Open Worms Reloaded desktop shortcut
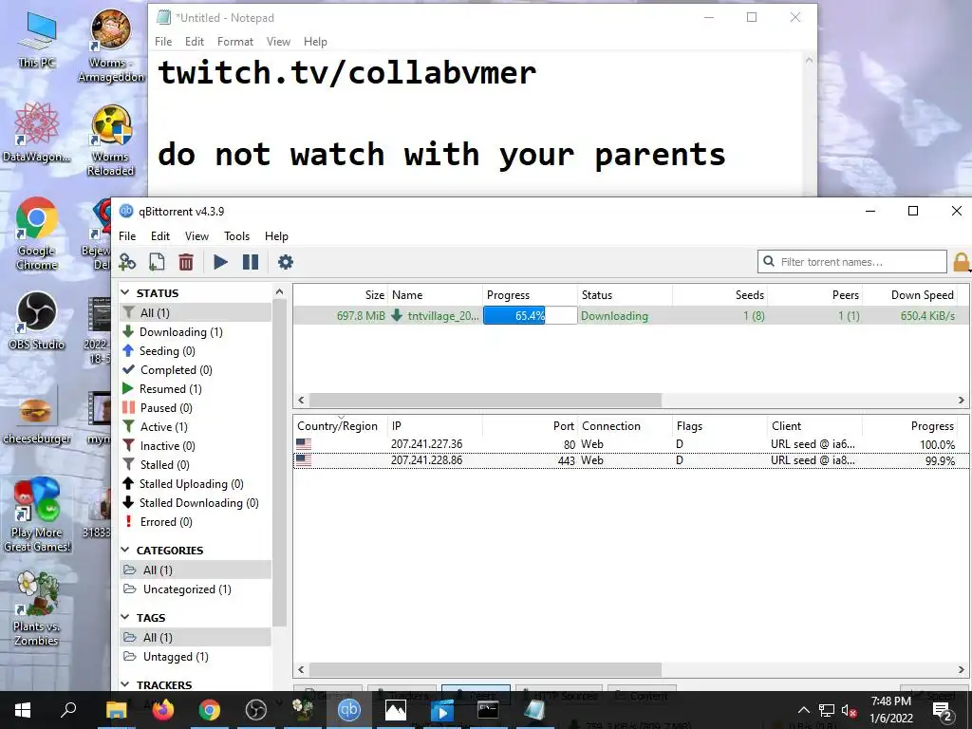The width and height of the screenshot is (972, 729). 111,140
